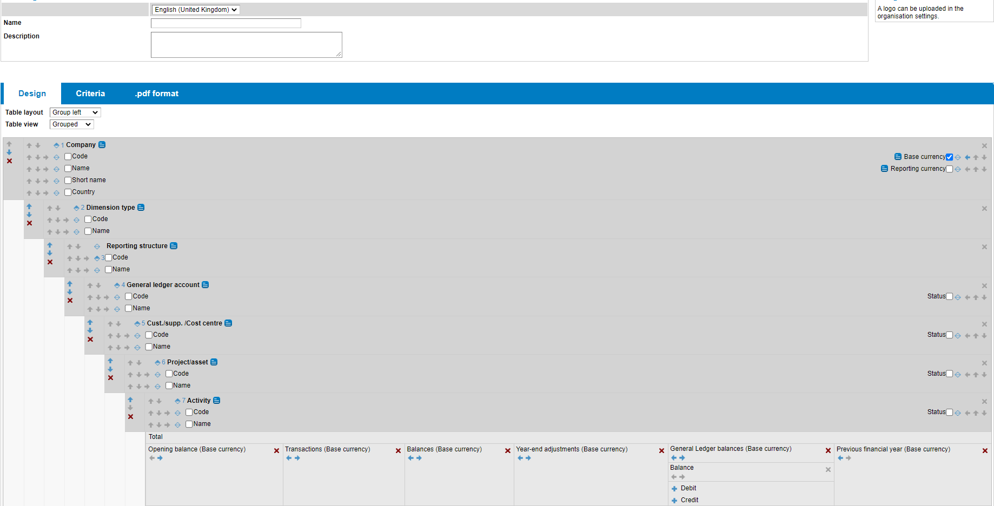Move the Dimension type level up with the blue arrow
This screenshot has height=506, width=994.
[x=29, y=207]
